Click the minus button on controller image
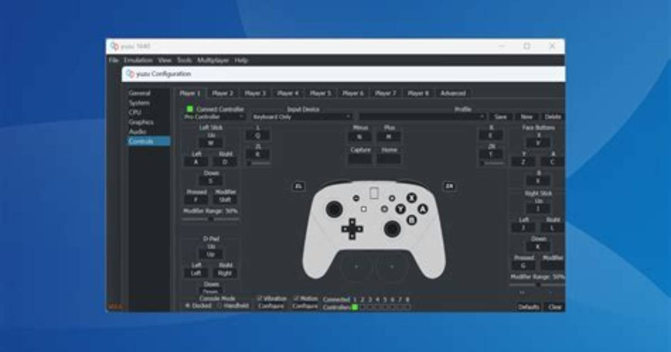Viewport: 671px width, 352px height. tap(356, 198)
